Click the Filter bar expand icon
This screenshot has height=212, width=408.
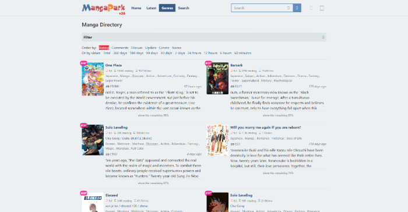pyautogui.click(x=323, y=37)
